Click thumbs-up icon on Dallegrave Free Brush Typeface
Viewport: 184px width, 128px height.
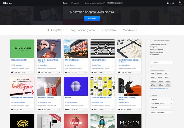(12, 110)
